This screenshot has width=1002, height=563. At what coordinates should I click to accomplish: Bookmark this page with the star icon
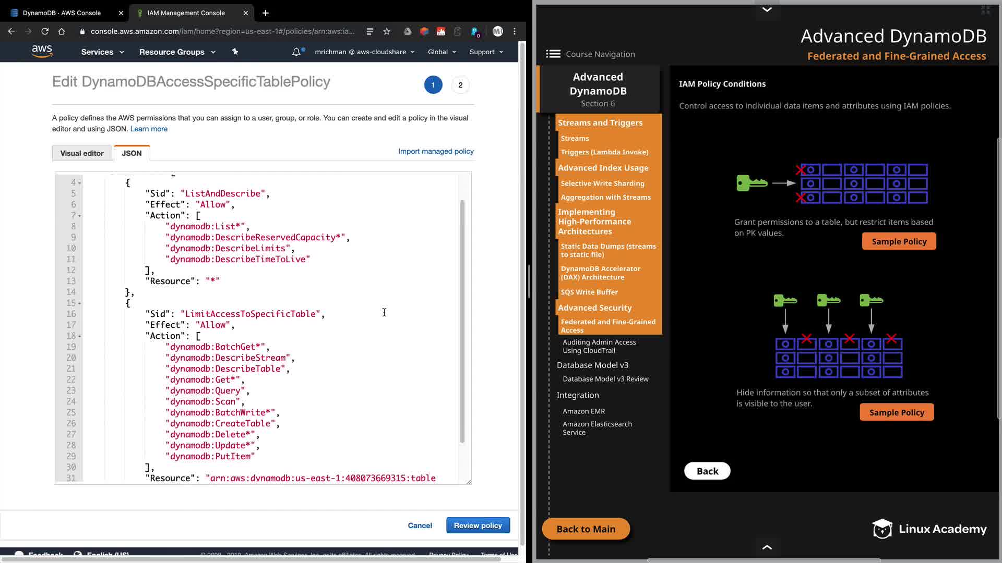click(387, 31)
